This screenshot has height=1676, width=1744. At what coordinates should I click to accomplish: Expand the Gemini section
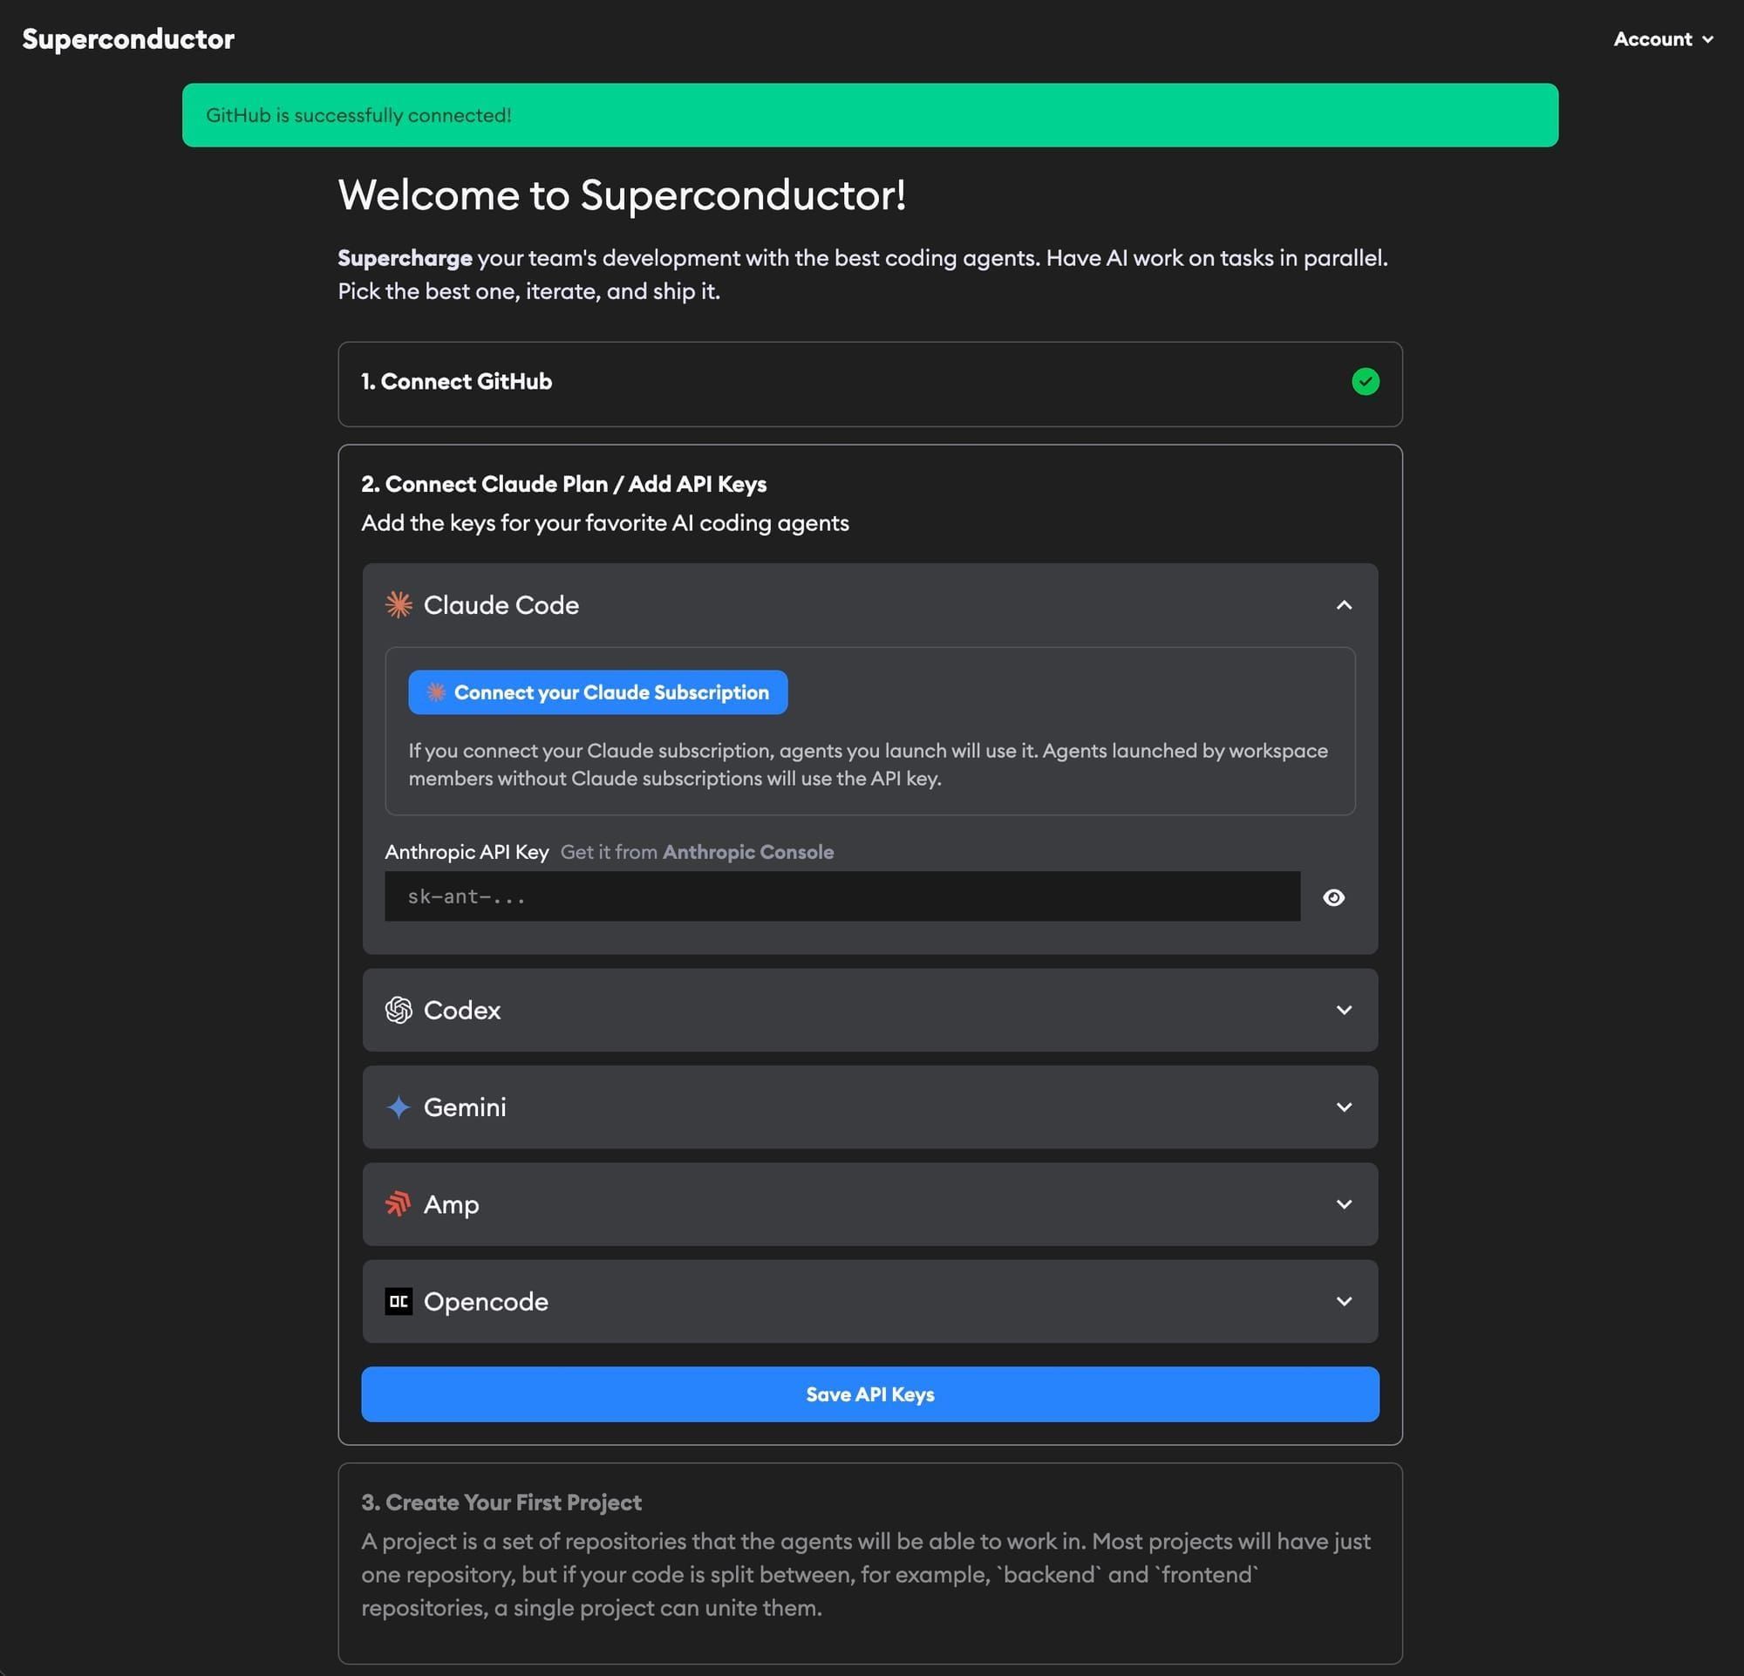pos(1344,1107)
